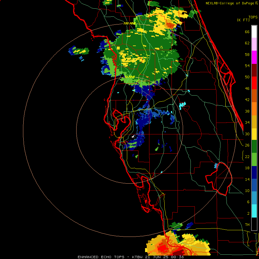Viewport: 259px width, 259px height.
Task: Pick the navy blue legend swatch
Action: (x=254, y=172)
